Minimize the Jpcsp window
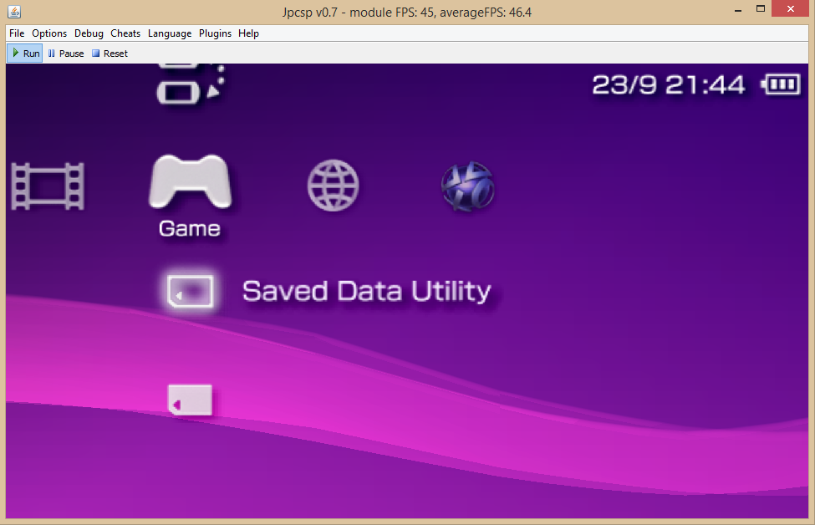This screenshot has width=815, height=525. click(738, 9)
